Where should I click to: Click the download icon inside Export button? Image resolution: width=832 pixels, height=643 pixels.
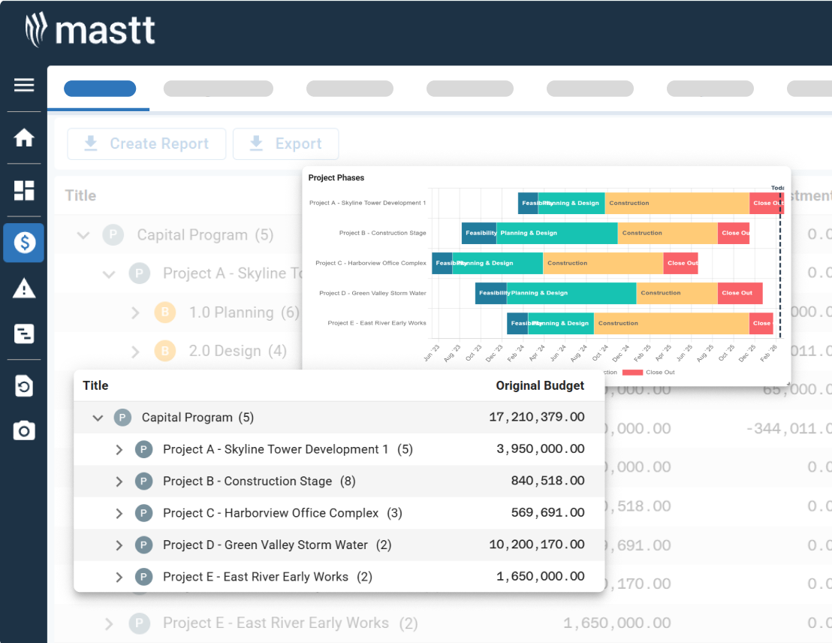coord(255,143)
